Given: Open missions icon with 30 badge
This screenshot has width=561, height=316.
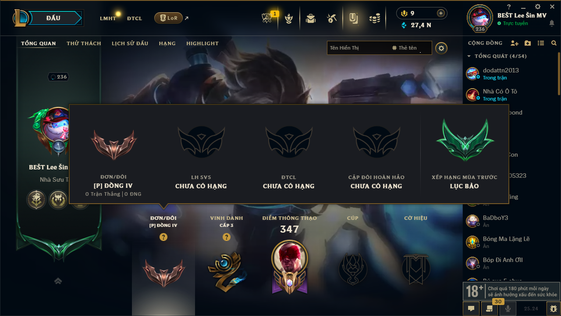Looking at the screenshot, I should point(490,309).
